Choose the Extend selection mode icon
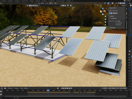This screenshot has height=99, width=132. [111, 13]
